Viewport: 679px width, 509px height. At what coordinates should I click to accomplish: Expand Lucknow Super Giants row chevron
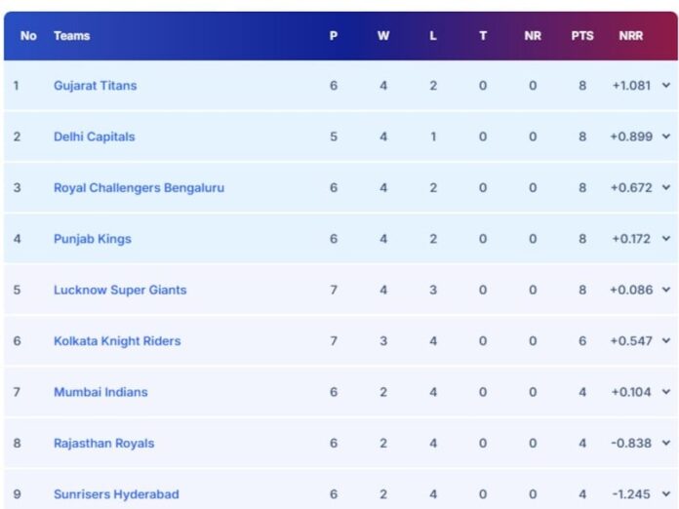(x=666, y=290)
